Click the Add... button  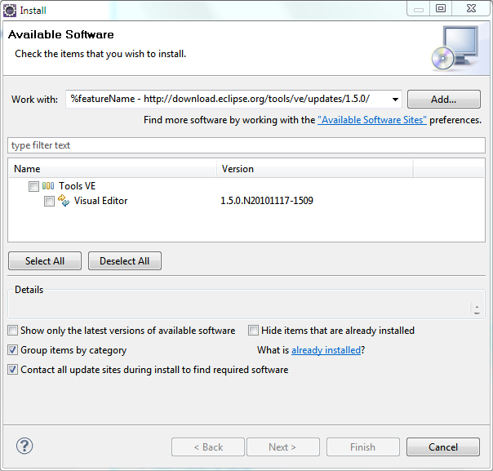point(444,100)
